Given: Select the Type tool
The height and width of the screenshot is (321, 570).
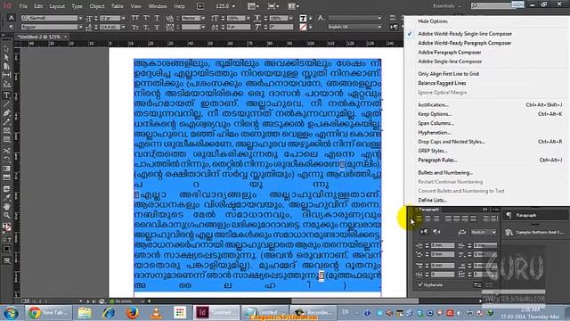Looking at the screenshot, I should (x=6, y=95).
